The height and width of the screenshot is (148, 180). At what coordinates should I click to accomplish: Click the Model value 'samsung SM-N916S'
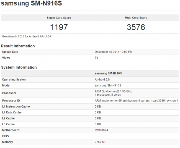pyautogui.click(x=108, y=85)
